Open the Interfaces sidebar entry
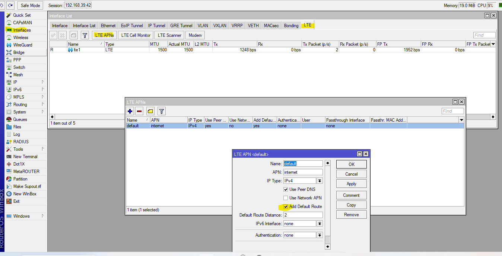The width and height of the screenshot is (502, 256). pos(22,30)
